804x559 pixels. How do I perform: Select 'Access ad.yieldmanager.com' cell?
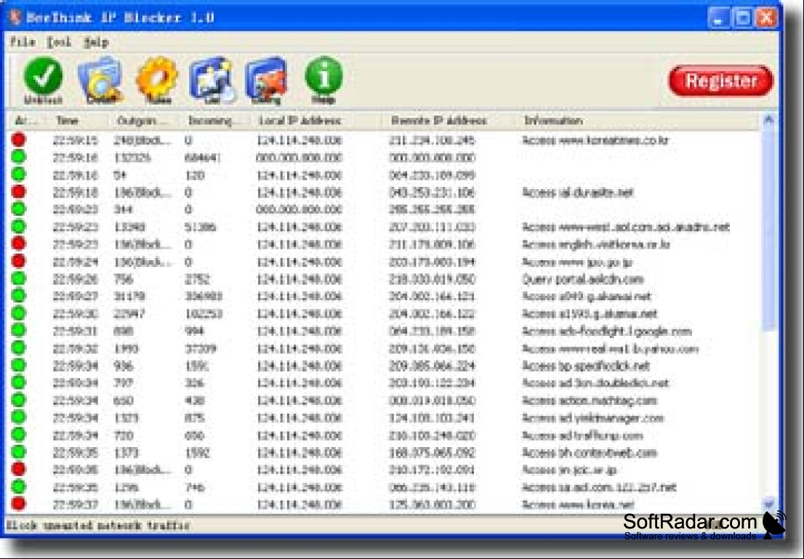[592, 418]
